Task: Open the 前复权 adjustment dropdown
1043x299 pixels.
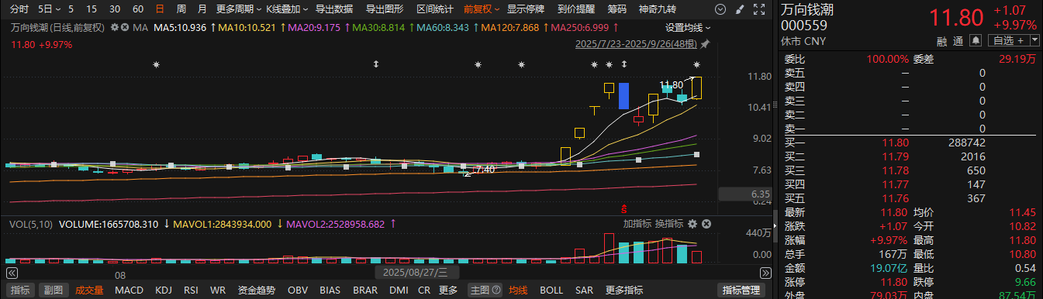Action: [x=482, y=9]
